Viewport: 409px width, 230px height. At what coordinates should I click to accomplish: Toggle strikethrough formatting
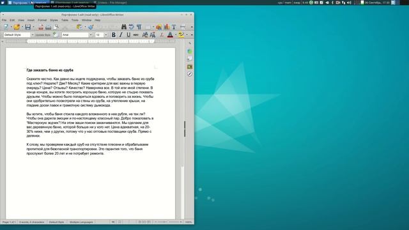[x=136, y=34]
